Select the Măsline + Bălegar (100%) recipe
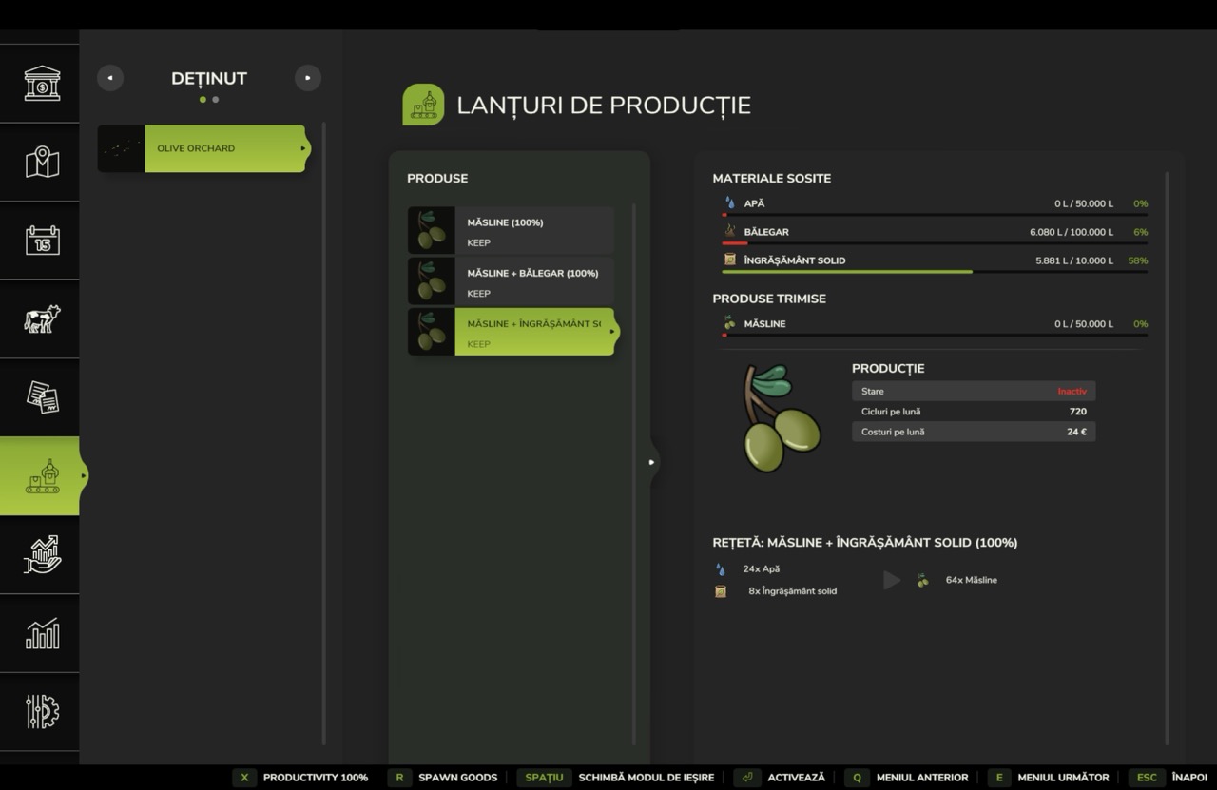Screen dimensions: 1217x790 [512, 282]
